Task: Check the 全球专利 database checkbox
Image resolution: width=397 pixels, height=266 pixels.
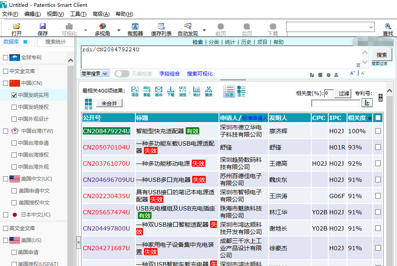Action: click(x=6, y=58)
